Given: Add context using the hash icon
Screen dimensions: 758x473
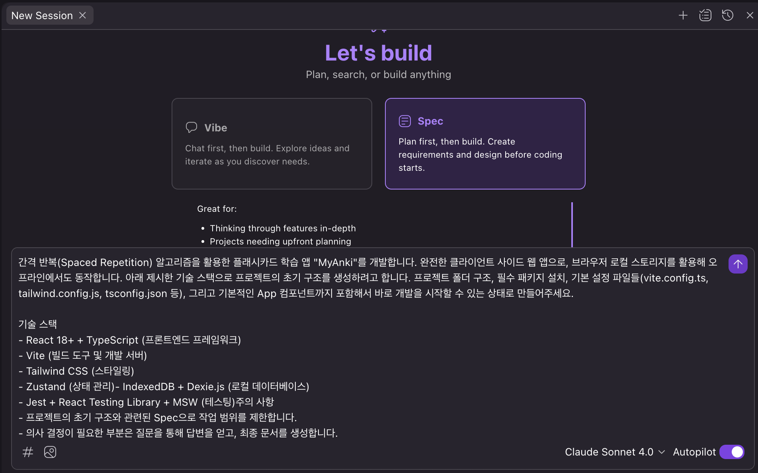Looking at the screenshot, I should 28,452.
